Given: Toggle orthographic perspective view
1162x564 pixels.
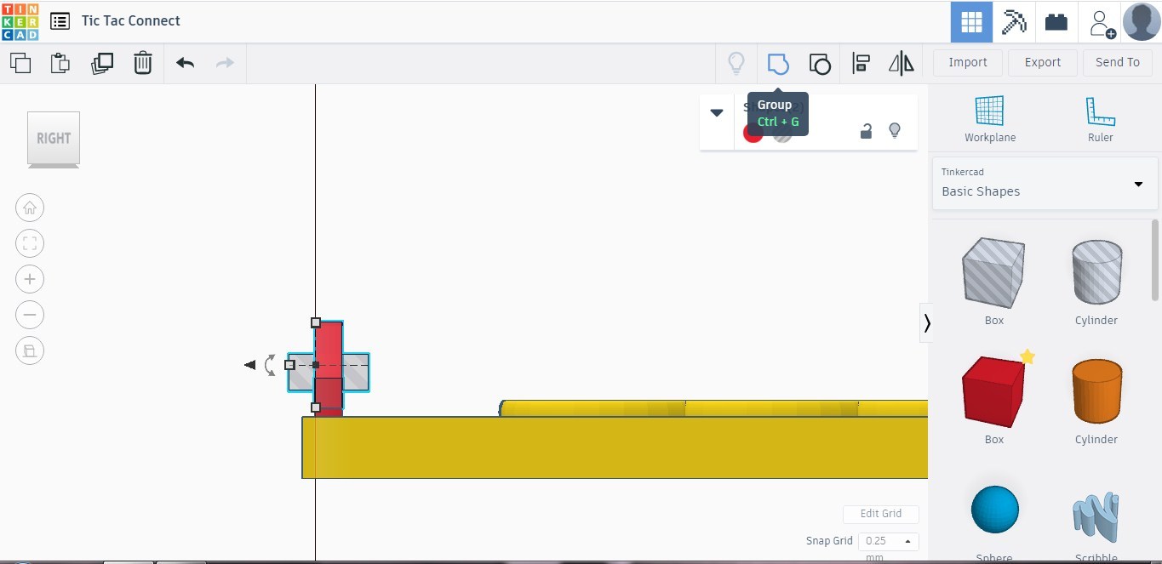Looking at the screenshot, I should tap(30, 350).
